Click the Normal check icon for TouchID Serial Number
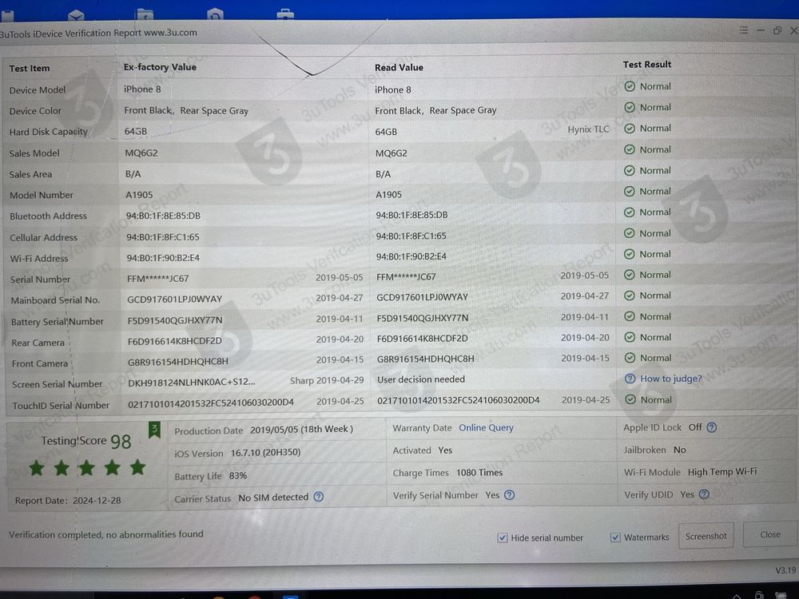Image resolution: width=799 pixels, height=599 pixels. (630, 400)
